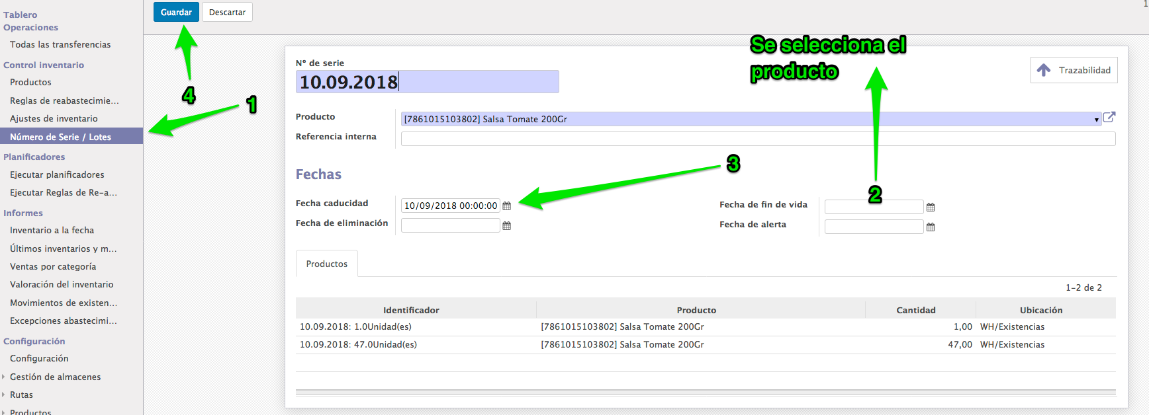This screenshot has height=415, width=1149.
Task: Click the Trazabilidad button
Action: click(x=1074, y=70)
